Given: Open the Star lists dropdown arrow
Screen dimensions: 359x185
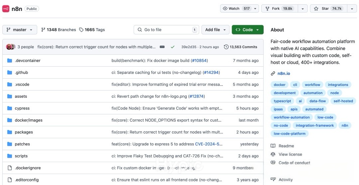Looking at the screenshot, I should [x=352, y=9].
